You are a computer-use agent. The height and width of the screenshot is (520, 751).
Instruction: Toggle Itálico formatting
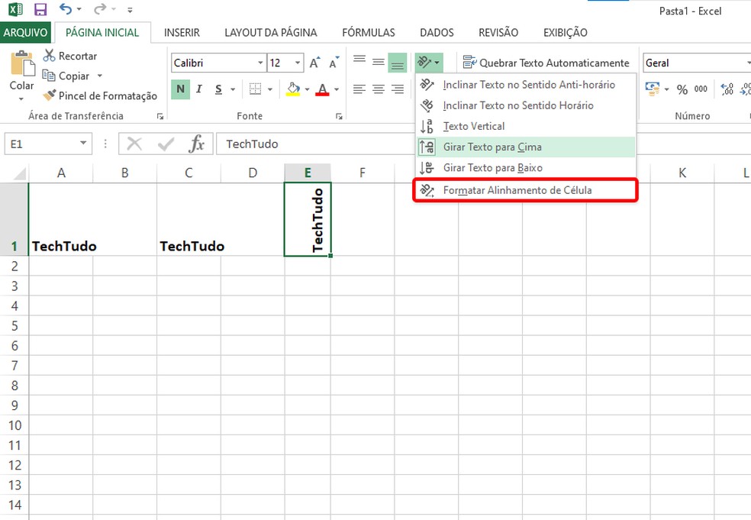(x=198, y=89)
